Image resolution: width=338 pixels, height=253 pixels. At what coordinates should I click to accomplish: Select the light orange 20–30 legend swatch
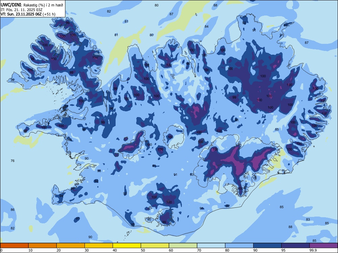click(x=71, y=246)
